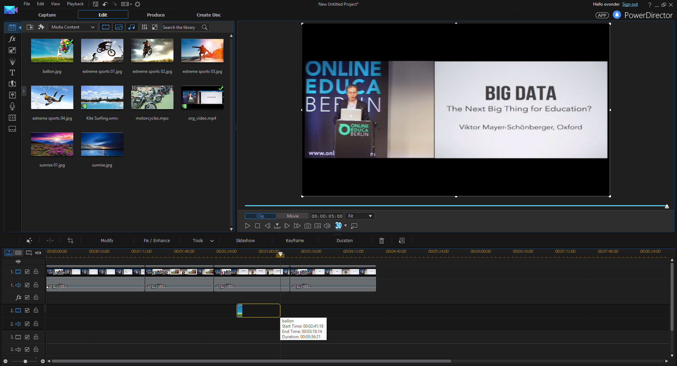Click the preview volume speaker icon
This screenshot has height=366, width=677.
coord(327,226)
